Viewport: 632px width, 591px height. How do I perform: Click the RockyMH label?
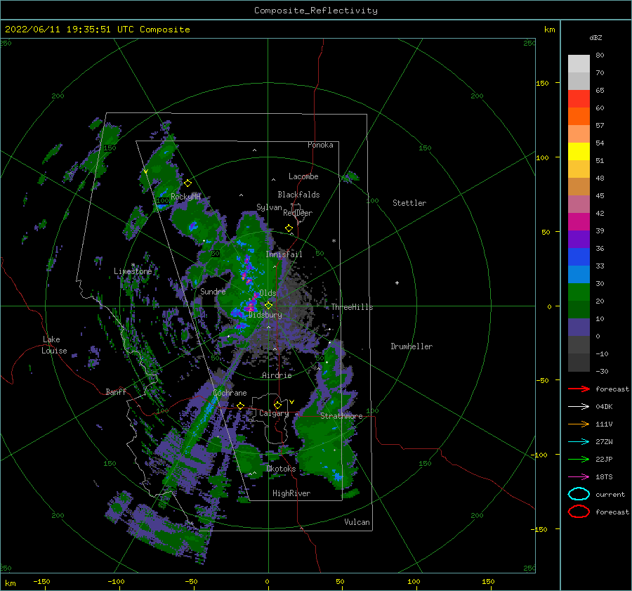[185, 197]
